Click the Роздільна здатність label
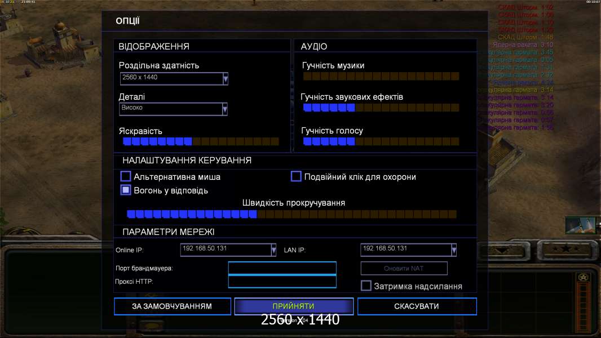The height and width of the screenshot is (338, 601). click(x=158, y=65)
